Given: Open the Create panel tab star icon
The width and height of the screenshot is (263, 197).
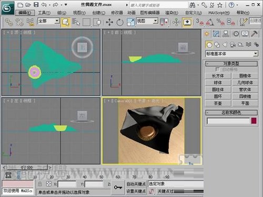Looking at the screenshot, I should click(x=207, y=34).
